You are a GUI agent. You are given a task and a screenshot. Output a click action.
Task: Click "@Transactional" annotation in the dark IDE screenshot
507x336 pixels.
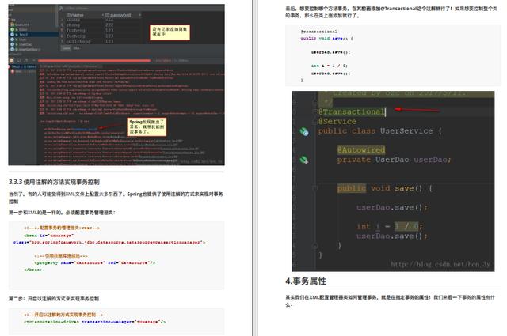[x=352, y=112]
